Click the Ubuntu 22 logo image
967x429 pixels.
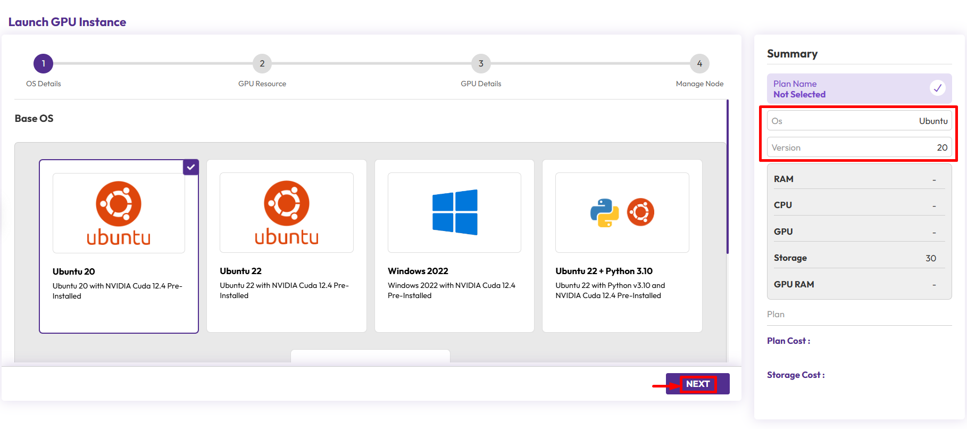tap(286, 212)
